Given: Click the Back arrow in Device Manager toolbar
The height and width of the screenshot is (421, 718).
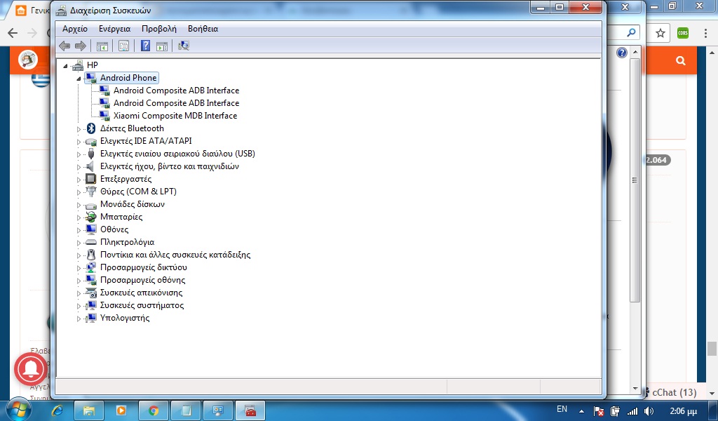Looking at the screenshot, I should coord(65,46).
